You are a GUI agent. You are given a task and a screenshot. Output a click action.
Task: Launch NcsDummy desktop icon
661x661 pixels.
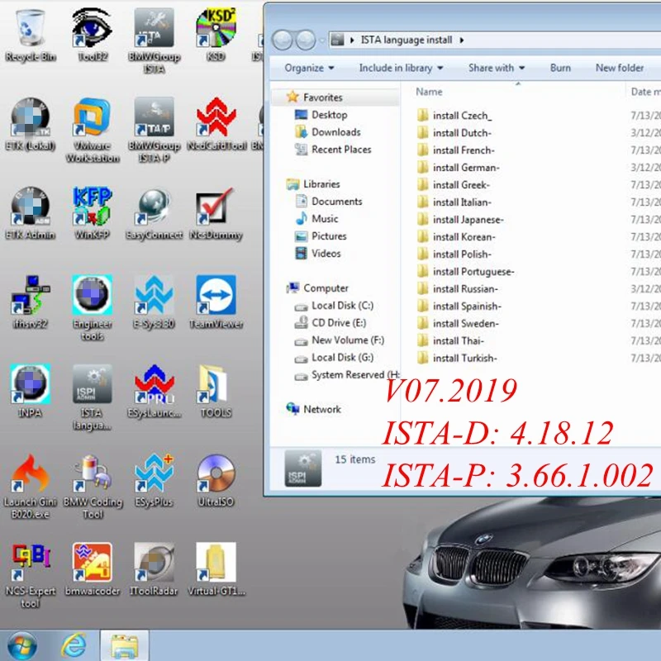[216, 214]
